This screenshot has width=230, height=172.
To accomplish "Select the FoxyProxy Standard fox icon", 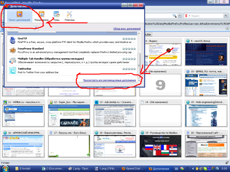I will [13, 50].
